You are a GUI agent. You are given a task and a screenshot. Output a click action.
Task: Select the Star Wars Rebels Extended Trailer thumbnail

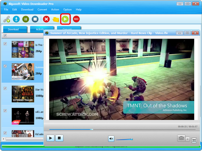[x=23, y=94]
